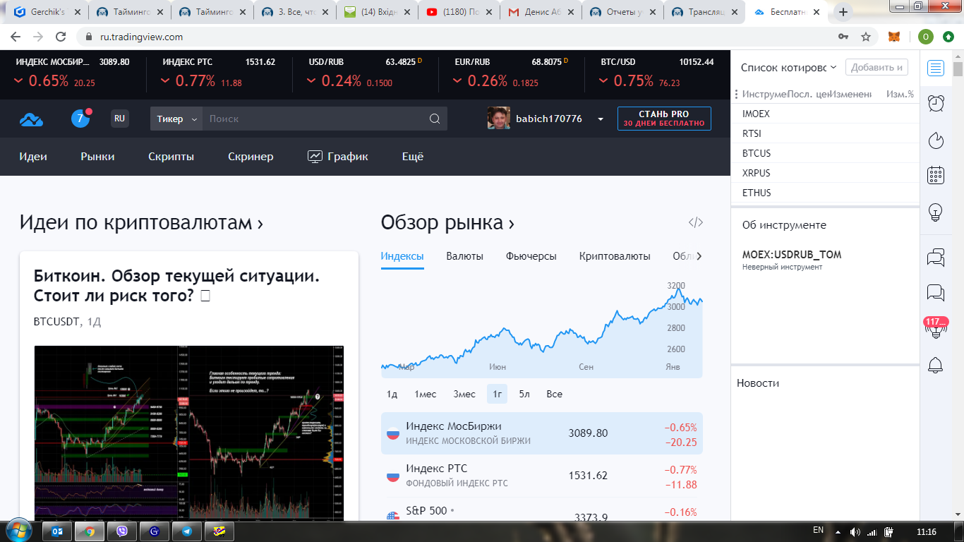Viewport: 964px width, 542px height.
Task: Open the Bitcoin idea chart thumbnail
Action: click(189, 433)
